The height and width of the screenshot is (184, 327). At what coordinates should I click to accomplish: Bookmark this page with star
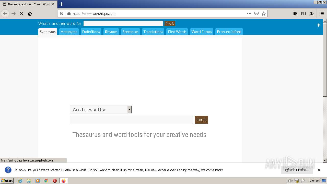tap(264, 14)
